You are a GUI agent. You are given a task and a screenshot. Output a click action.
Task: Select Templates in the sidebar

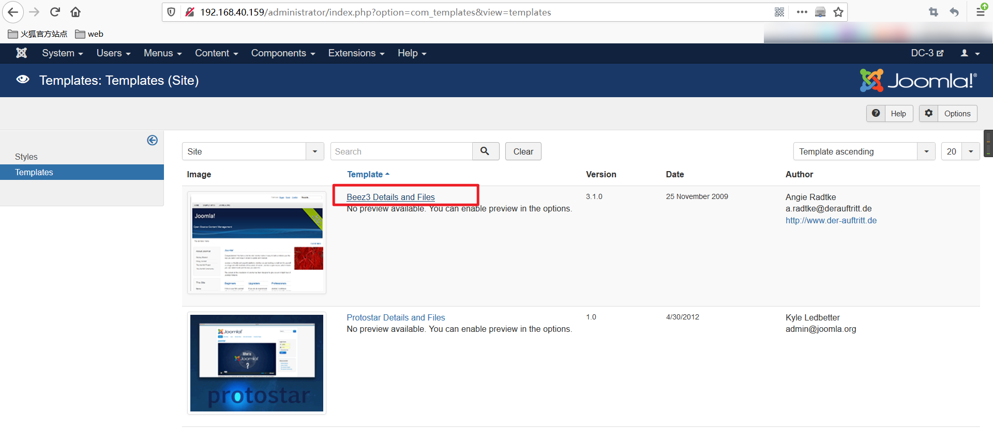coord(82,172)
